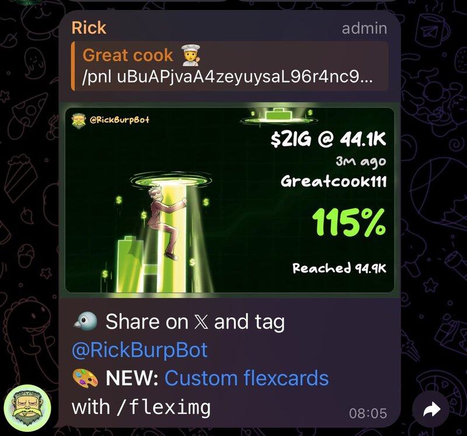The image size is (467, 436).
Task: Open the Custom flexcards link
Action: pyautogui.click(x=246, y=378)
